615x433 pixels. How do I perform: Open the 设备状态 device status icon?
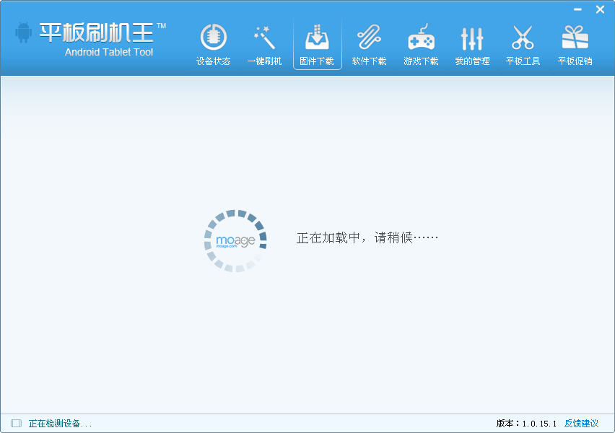pyautogui.click(x=213, y=37)
